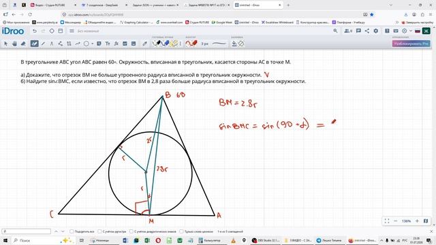Open the green Ж user avatar menu
The width and height of the screenshot is (436, 245).
[426, 31]
